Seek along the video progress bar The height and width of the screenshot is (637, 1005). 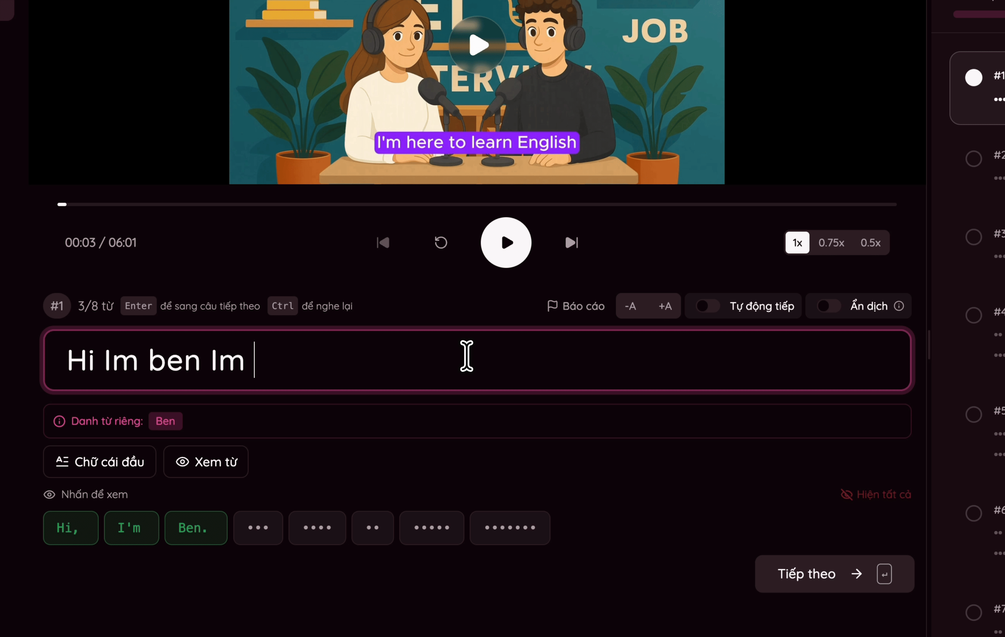click(477, 204)
